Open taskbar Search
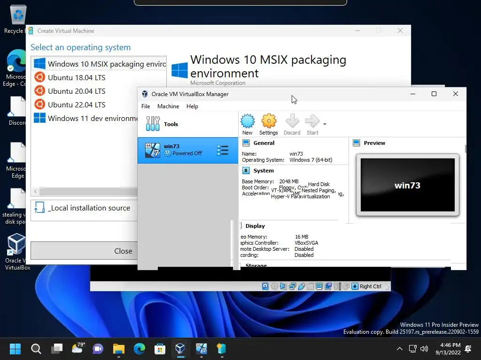481x360 pixels. [x=36, y=349]
